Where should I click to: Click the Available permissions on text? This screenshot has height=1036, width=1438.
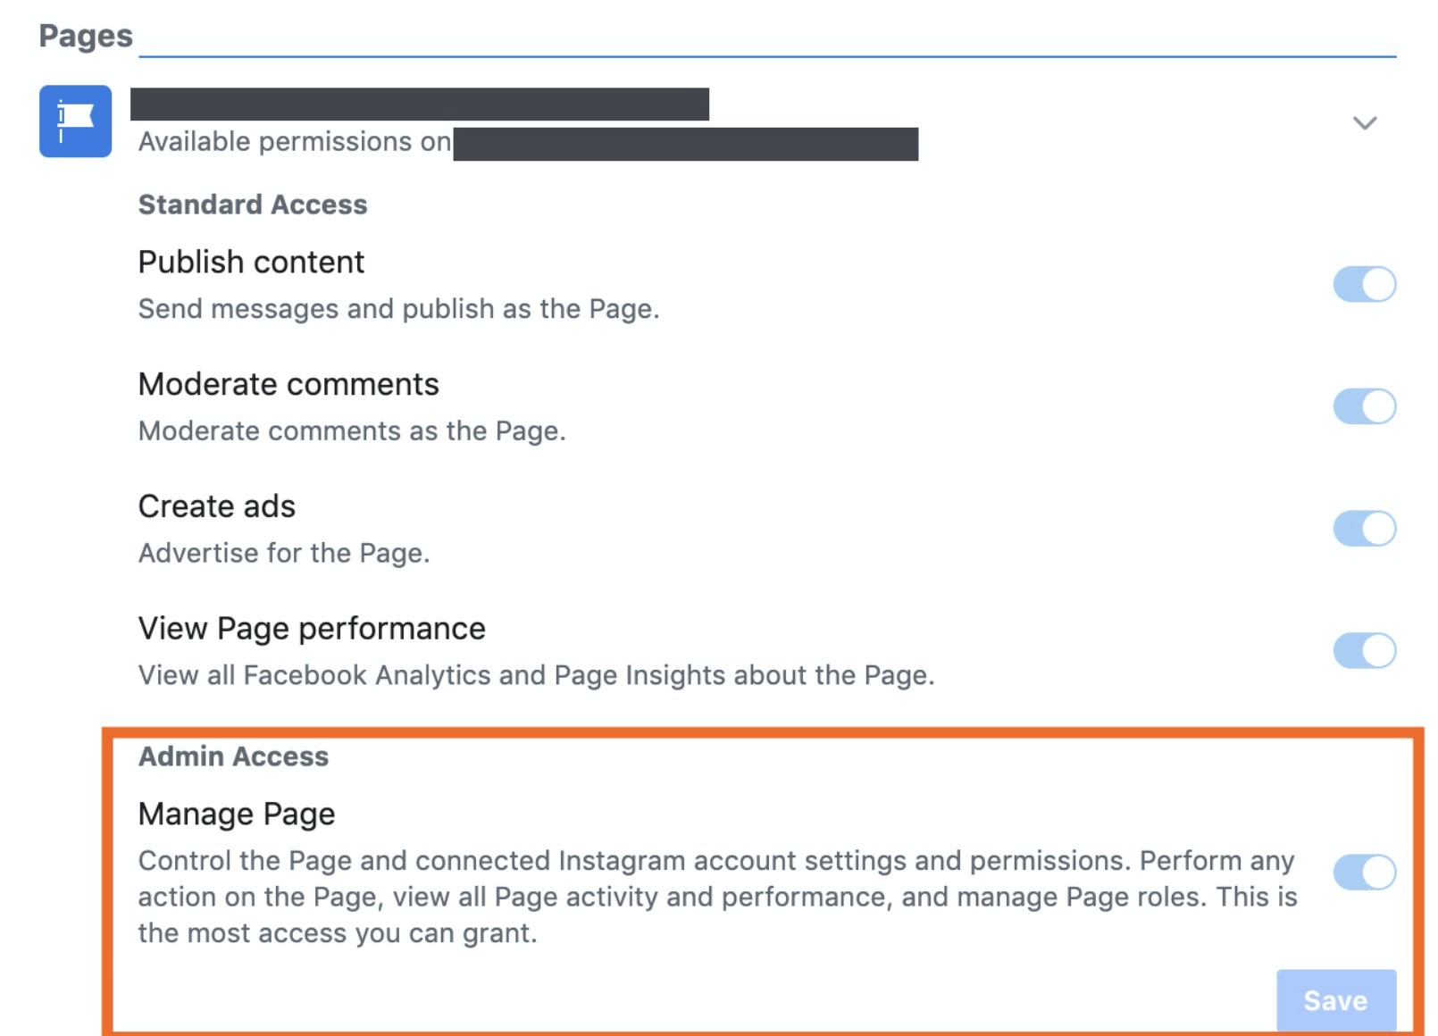point(295,142)
